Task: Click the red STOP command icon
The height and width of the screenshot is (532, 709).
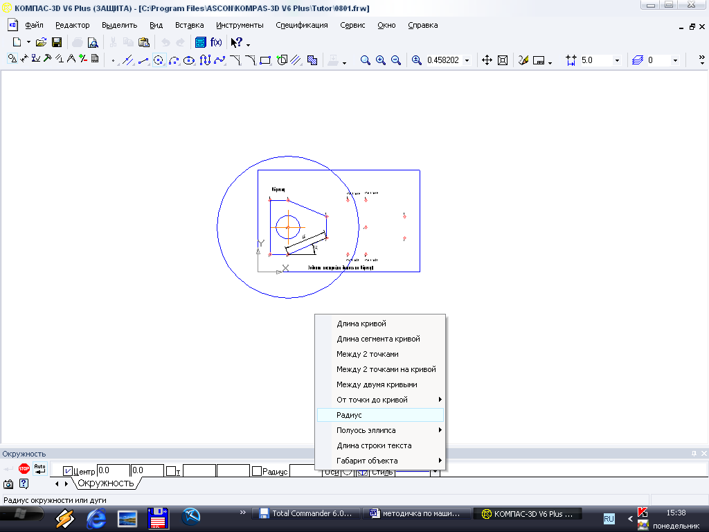Action: [24, 469]
